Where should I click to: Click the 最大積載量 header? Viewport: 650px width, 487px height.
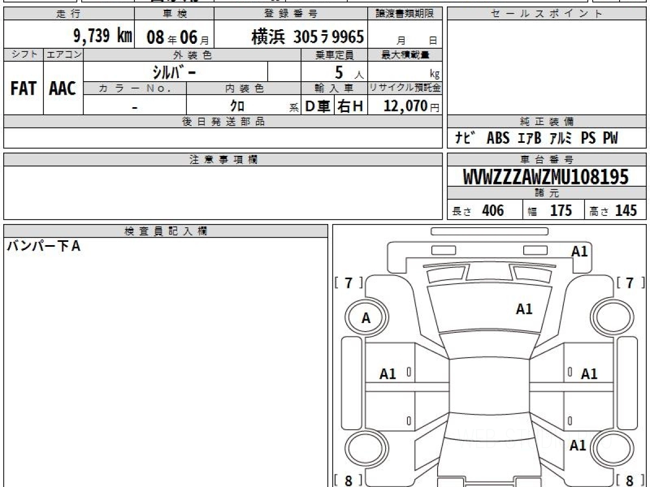pyautogui.click(x=405, y=54)
